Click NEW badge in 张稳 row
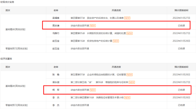 click(129, 75)
